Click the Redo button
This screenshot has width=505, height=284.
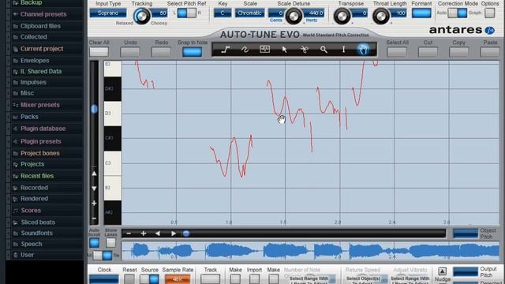click(x=161, y=52)
